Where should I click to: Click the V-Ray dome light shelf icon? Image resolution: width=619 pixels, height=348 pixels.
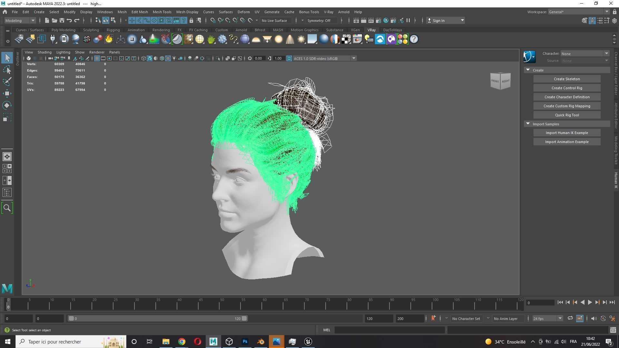pyautogui.click(x=256, y=39)
